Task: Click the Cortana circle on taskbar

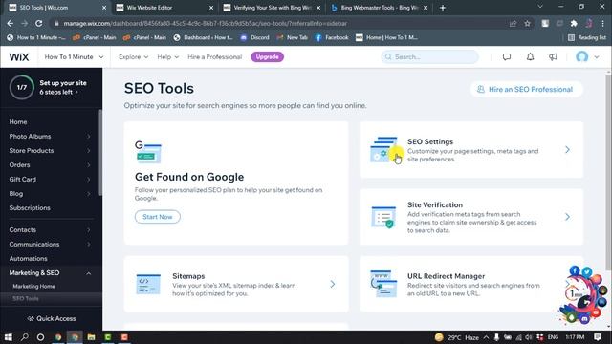Action: point(40,337)
